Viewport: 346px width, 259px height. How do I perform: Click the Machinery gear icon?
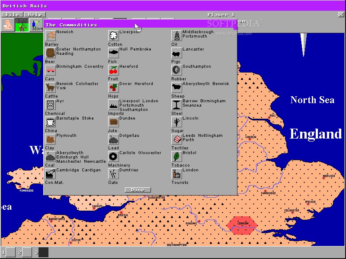coord(114,157)
